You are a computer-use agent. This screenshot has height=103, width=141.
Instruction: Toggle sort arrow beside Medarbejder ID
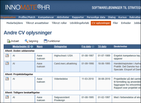[32, 47]
